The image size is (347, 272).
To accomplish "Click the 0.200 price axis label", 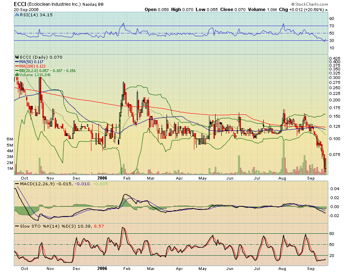I will tap(335, 100).
